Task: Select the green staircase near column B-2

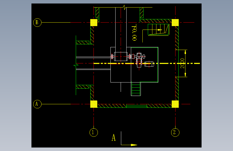Action: click(158, 30)
